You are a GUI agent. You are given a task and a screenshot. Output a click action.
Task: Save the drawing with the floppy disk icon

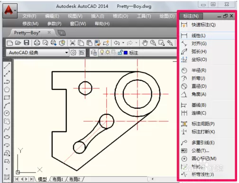pyautogui.click(x=27, y=43)
